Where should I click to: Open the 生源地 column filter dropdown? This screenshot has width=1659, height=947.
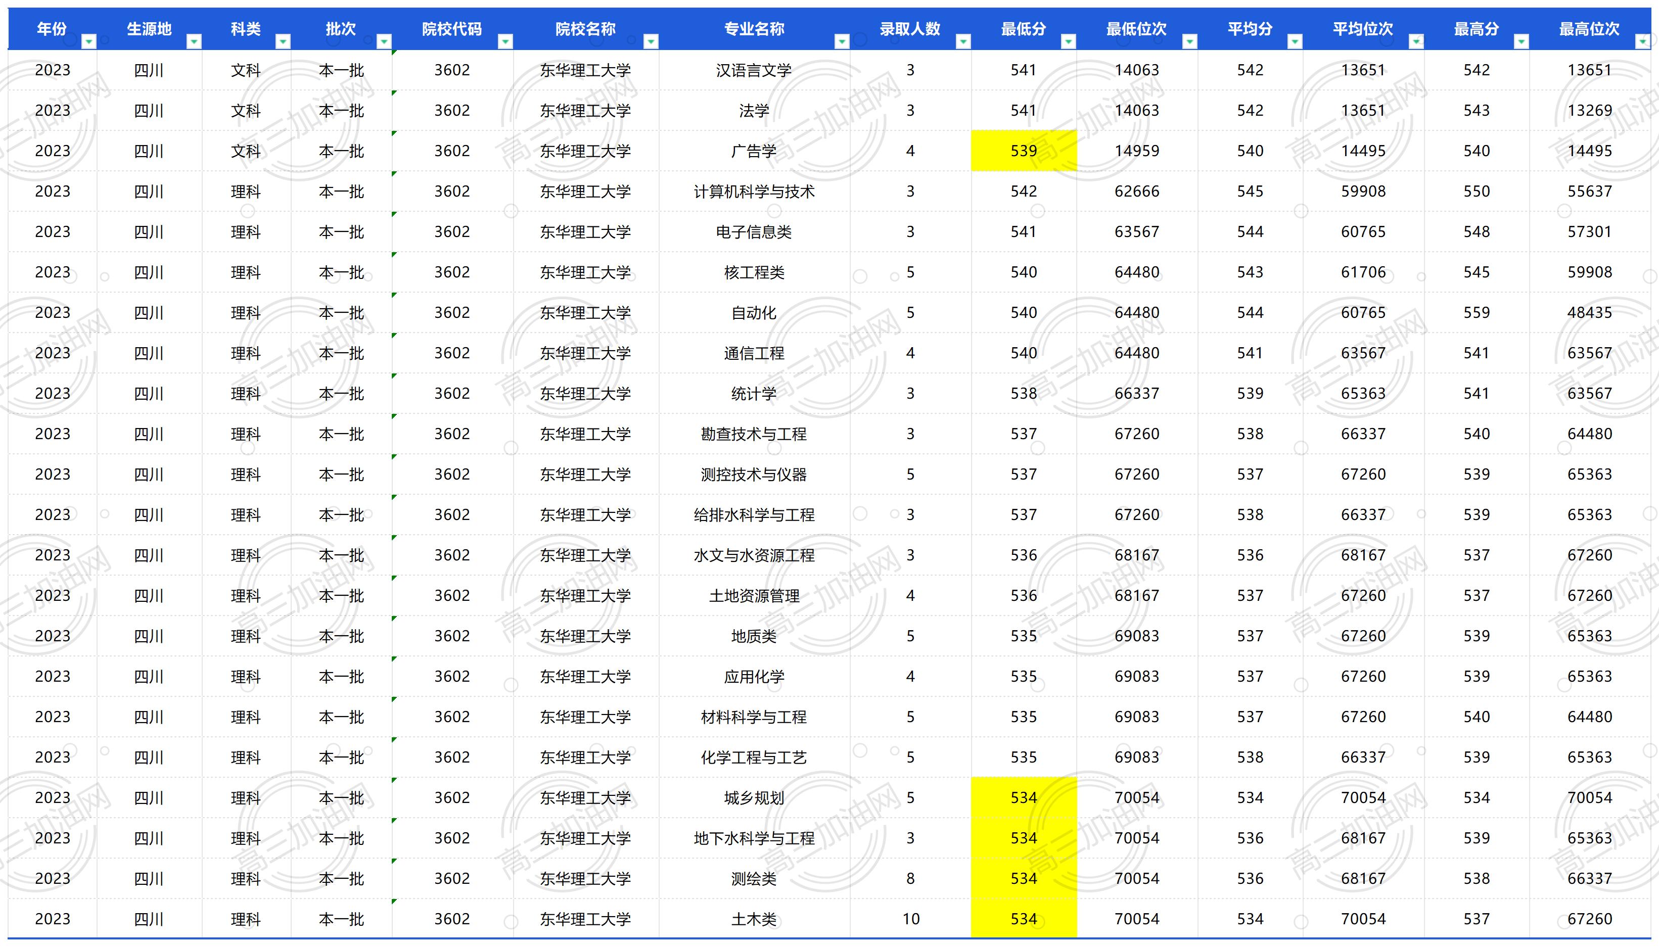194,41
